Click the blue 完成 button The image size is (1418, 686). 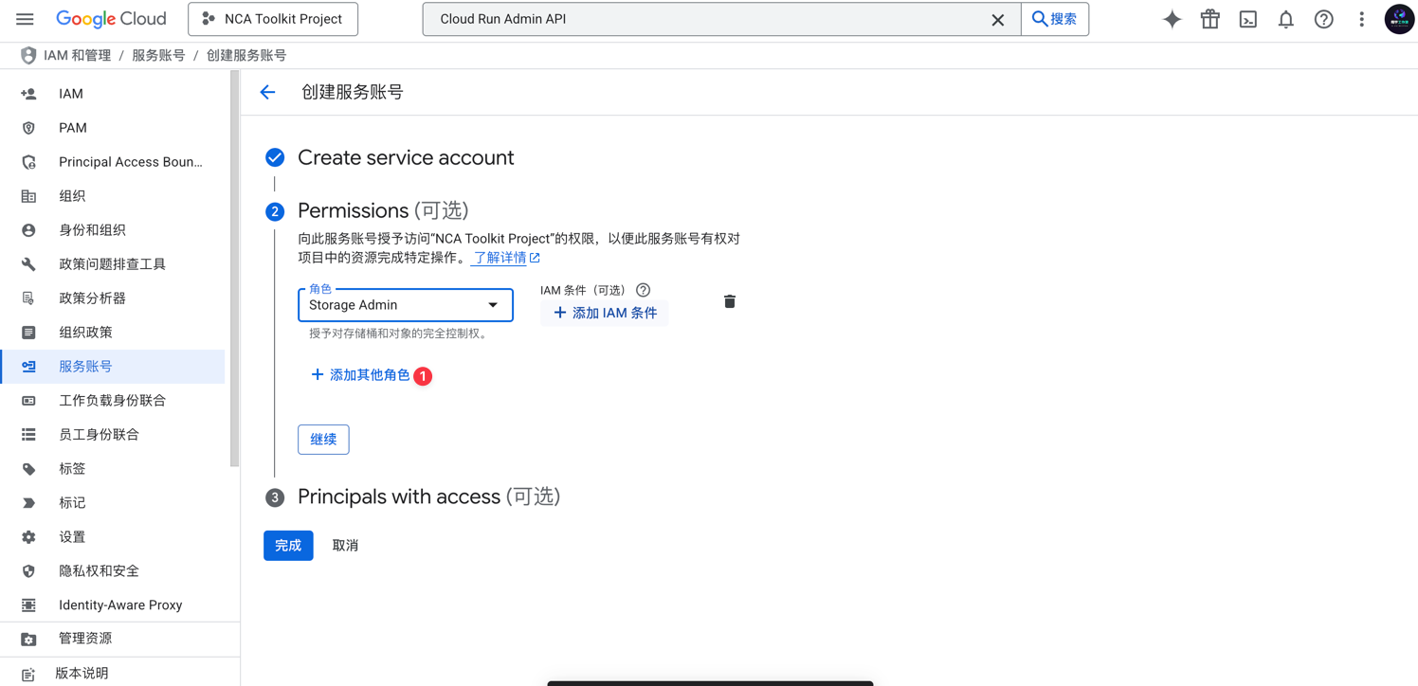288,546
